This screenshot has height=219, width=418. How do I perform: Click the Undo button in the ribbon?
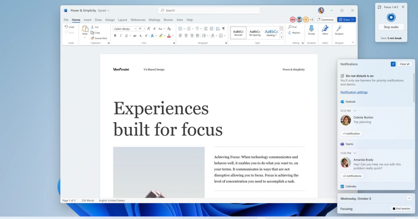coord(69,27)
